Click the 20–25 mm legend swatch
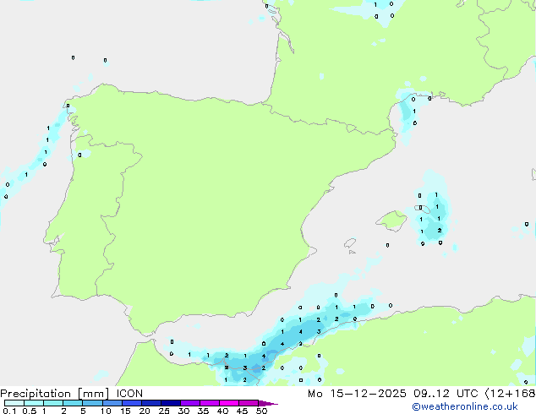This screenshot has height=414, width=536. [150, 403]
